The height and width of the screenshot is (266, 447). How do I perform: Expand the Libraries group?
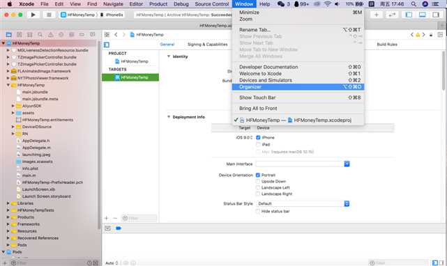coord(8,203)
